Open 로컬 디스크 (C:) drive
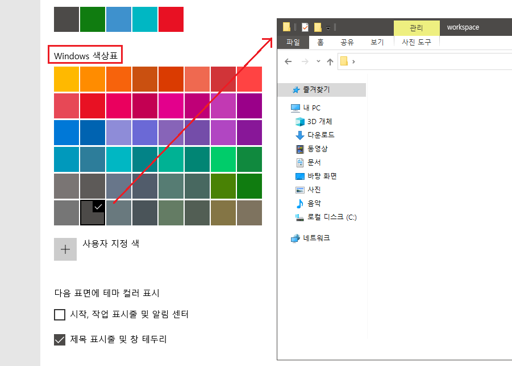The width and height of the screenshot is (512, 366). [332, 217]
